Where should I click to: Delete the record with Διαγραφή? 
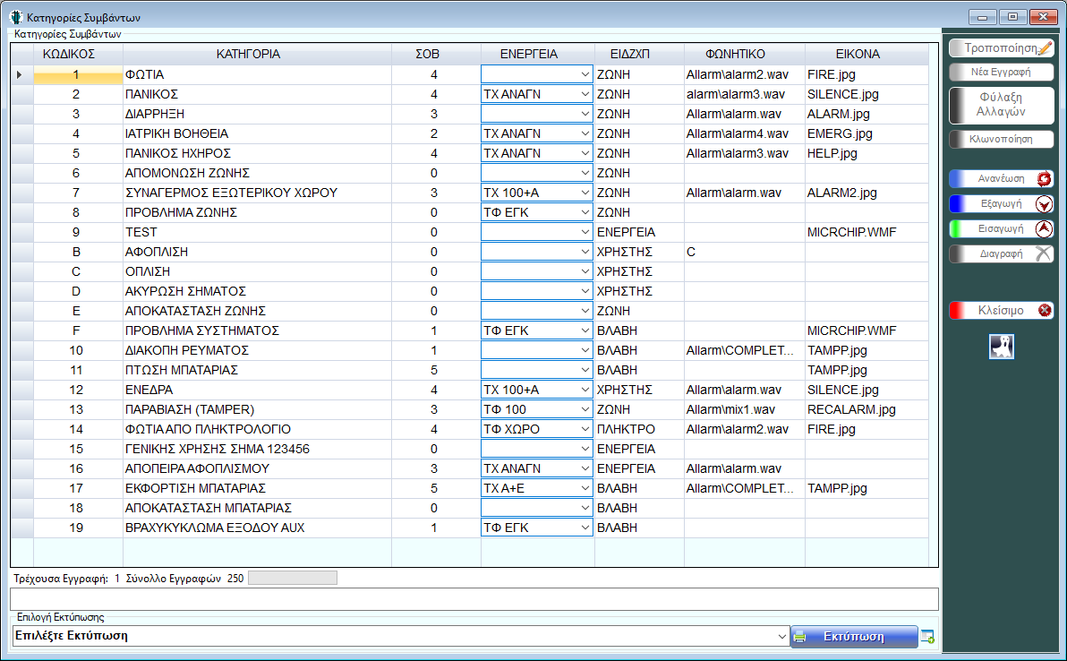click(x=1001, y=254)
